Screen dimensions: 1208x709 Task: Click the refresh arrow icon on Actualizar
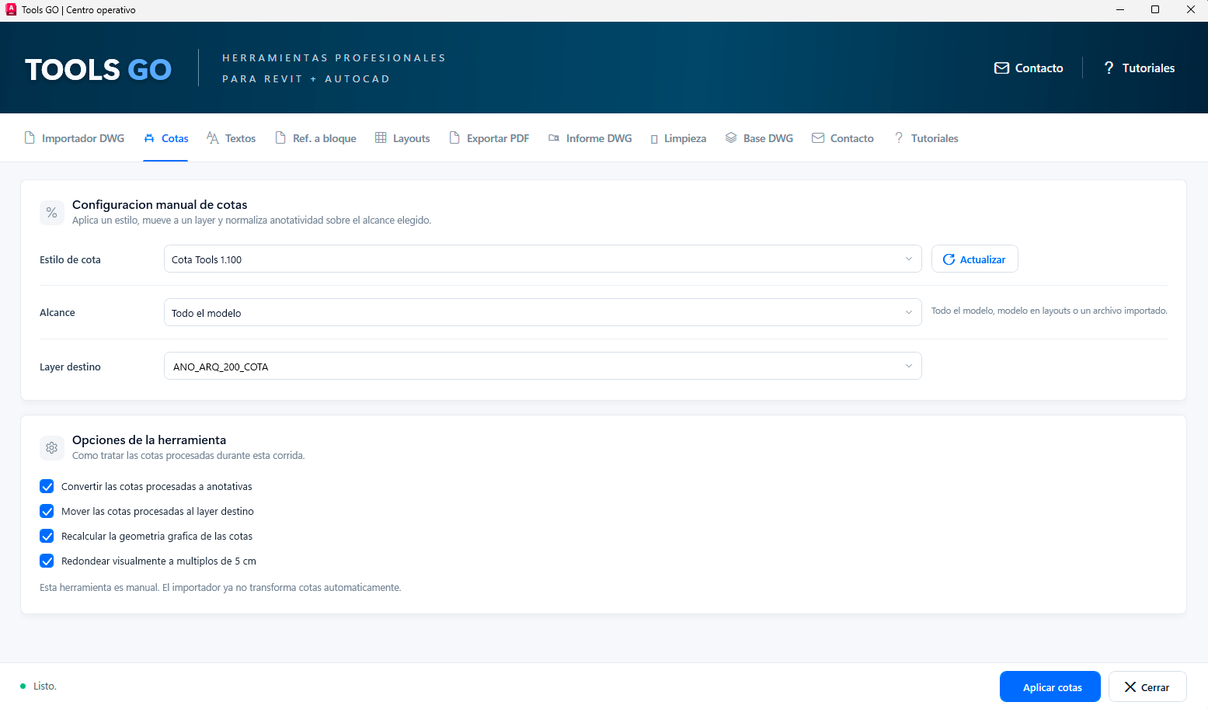coord(949,259)
